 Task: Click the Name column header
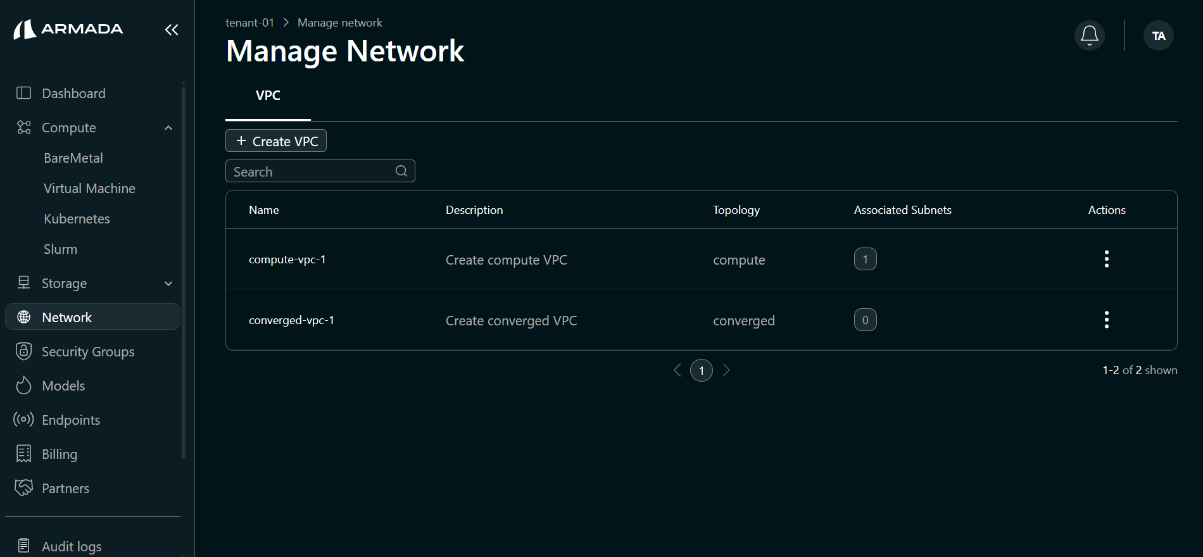tap(264, 210)
